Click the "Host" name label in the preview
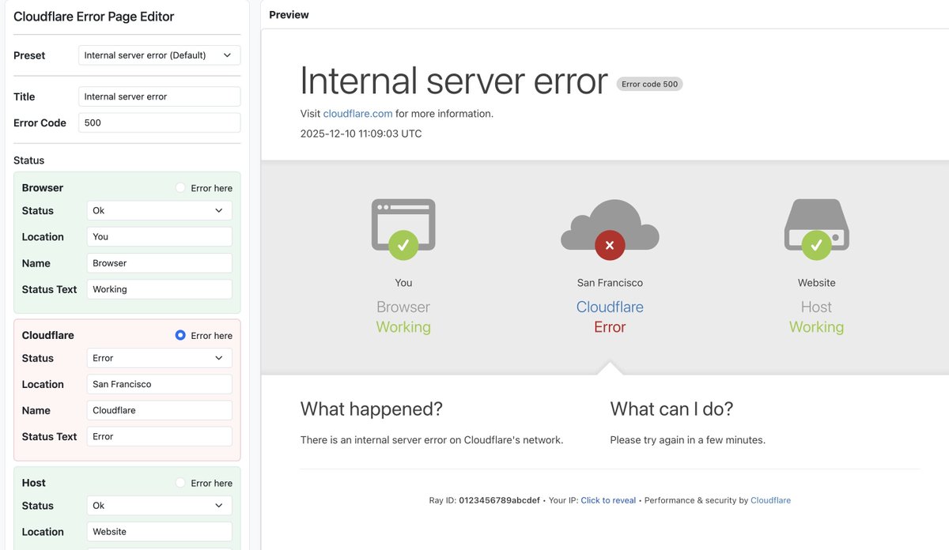The width and height of the screenshot is (949, 550). 816,307
